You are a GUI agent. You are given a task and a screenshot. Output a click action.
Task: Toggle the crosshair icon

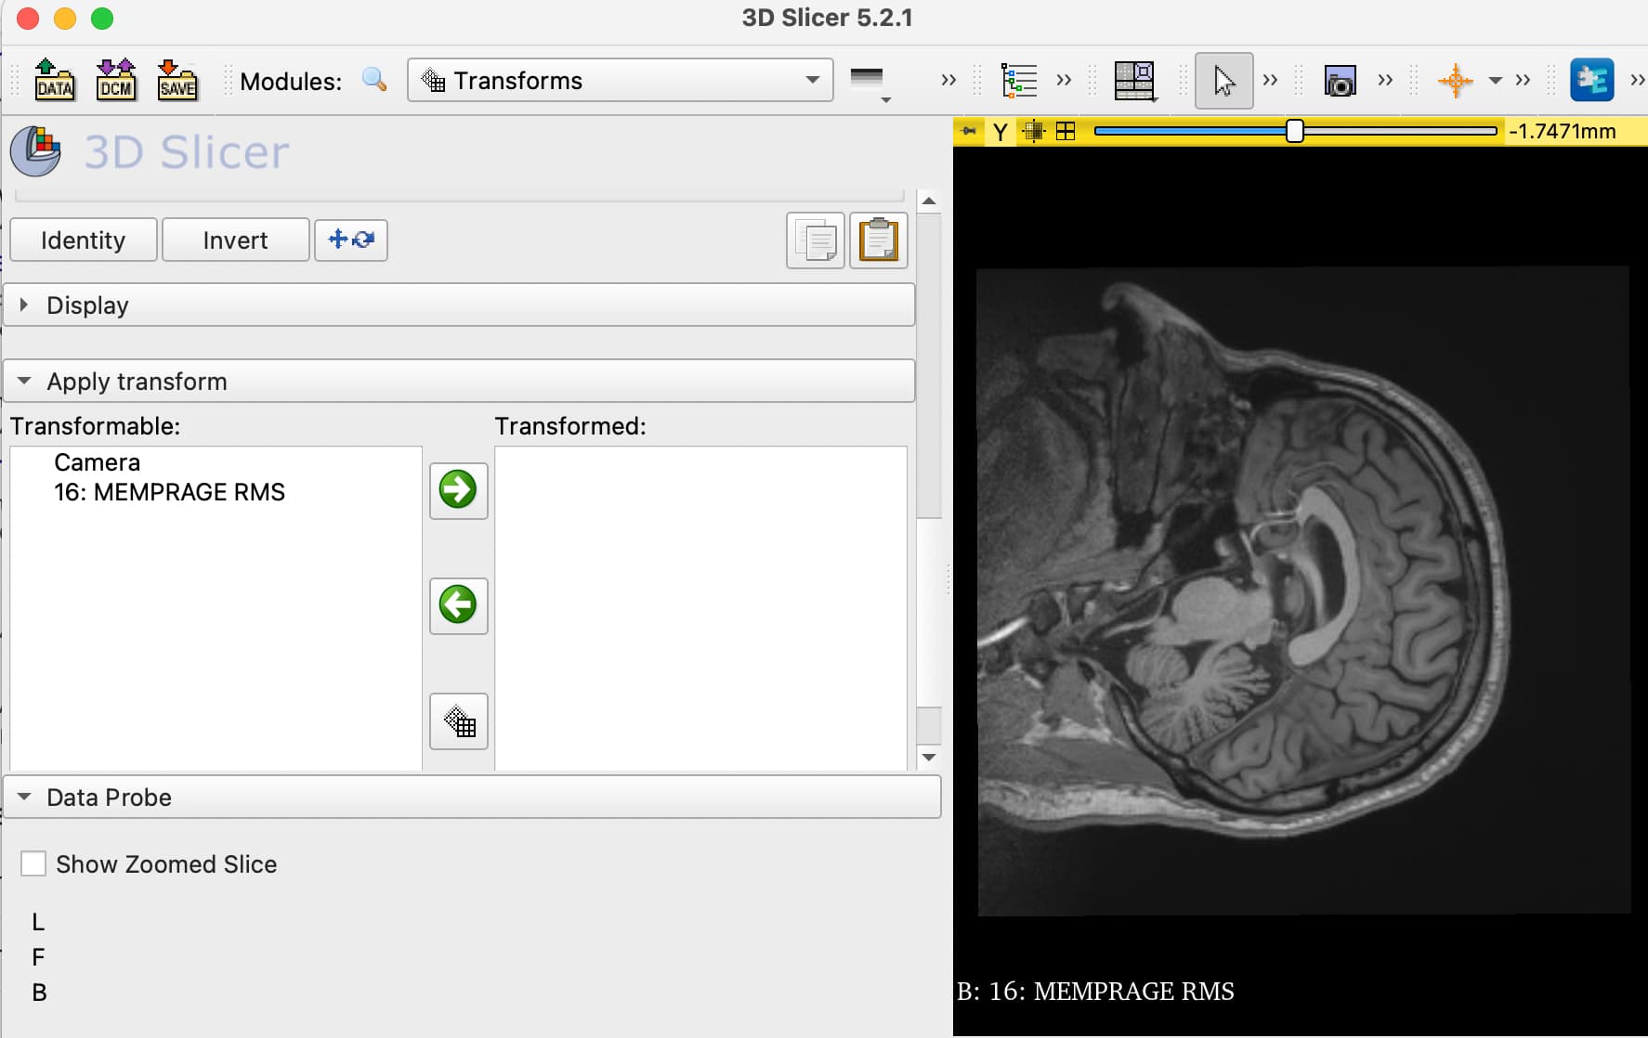click(1455, 81)
